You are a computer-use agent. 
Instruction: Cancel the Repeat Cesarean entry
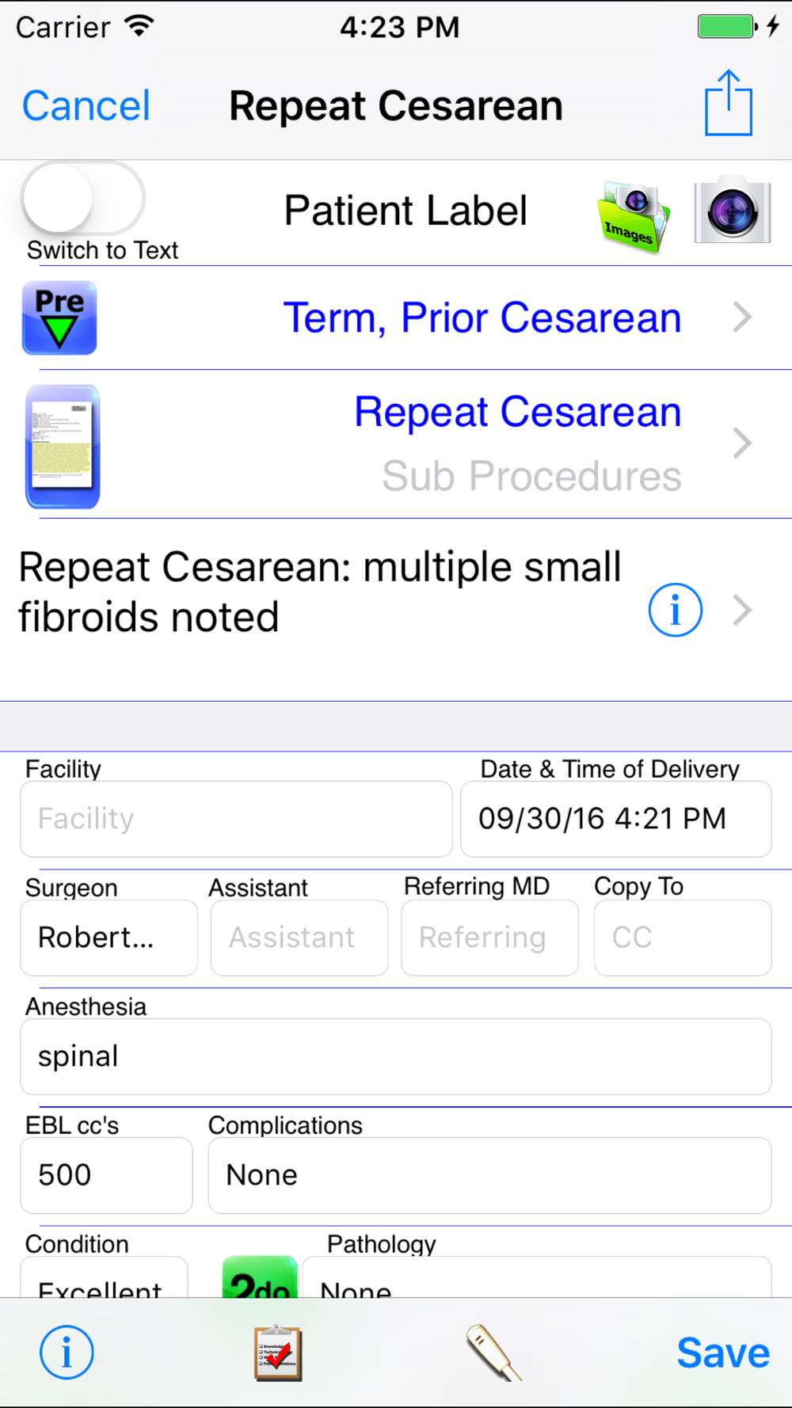(x=86, y=106)
